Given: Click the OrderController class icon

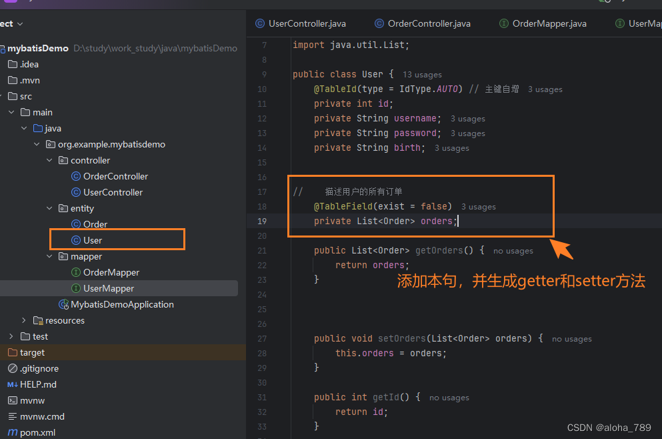Looking at the screenshot, I should click(76, 176).
